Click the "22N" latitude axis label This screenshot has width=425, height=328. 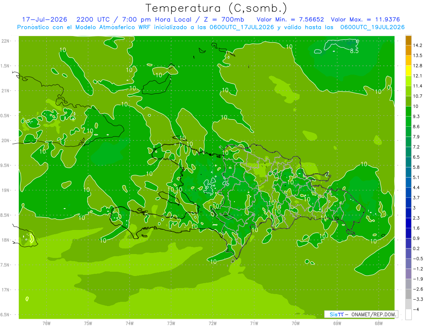pyautogui.click(x=6, y=41)
